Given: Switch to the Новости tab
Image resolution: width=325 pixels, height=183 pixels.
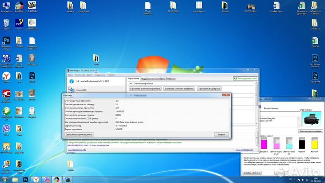Looking at the screenshot, I should click(171, 79).
